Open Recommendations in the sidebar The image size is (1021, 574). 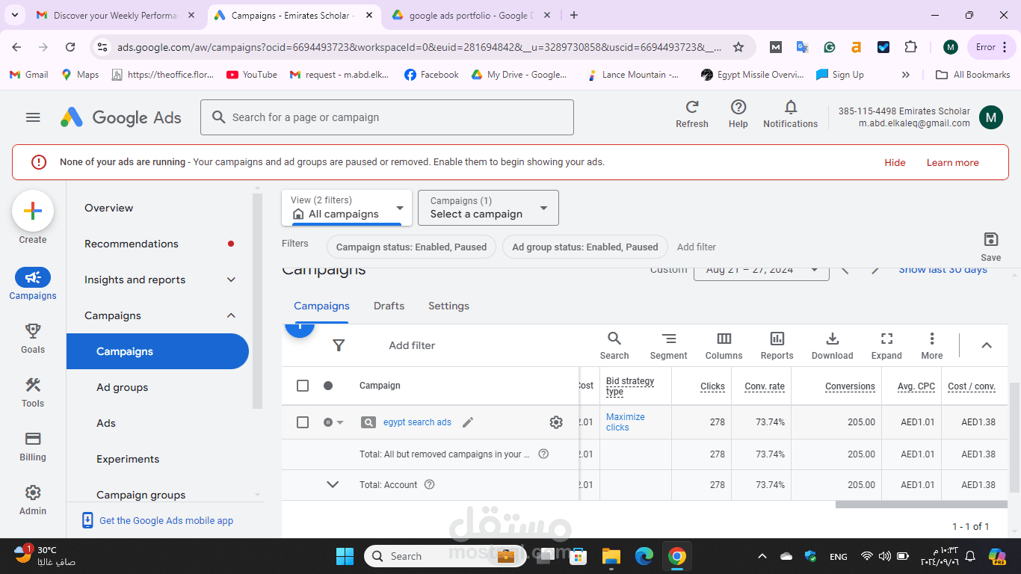[132, 244]
